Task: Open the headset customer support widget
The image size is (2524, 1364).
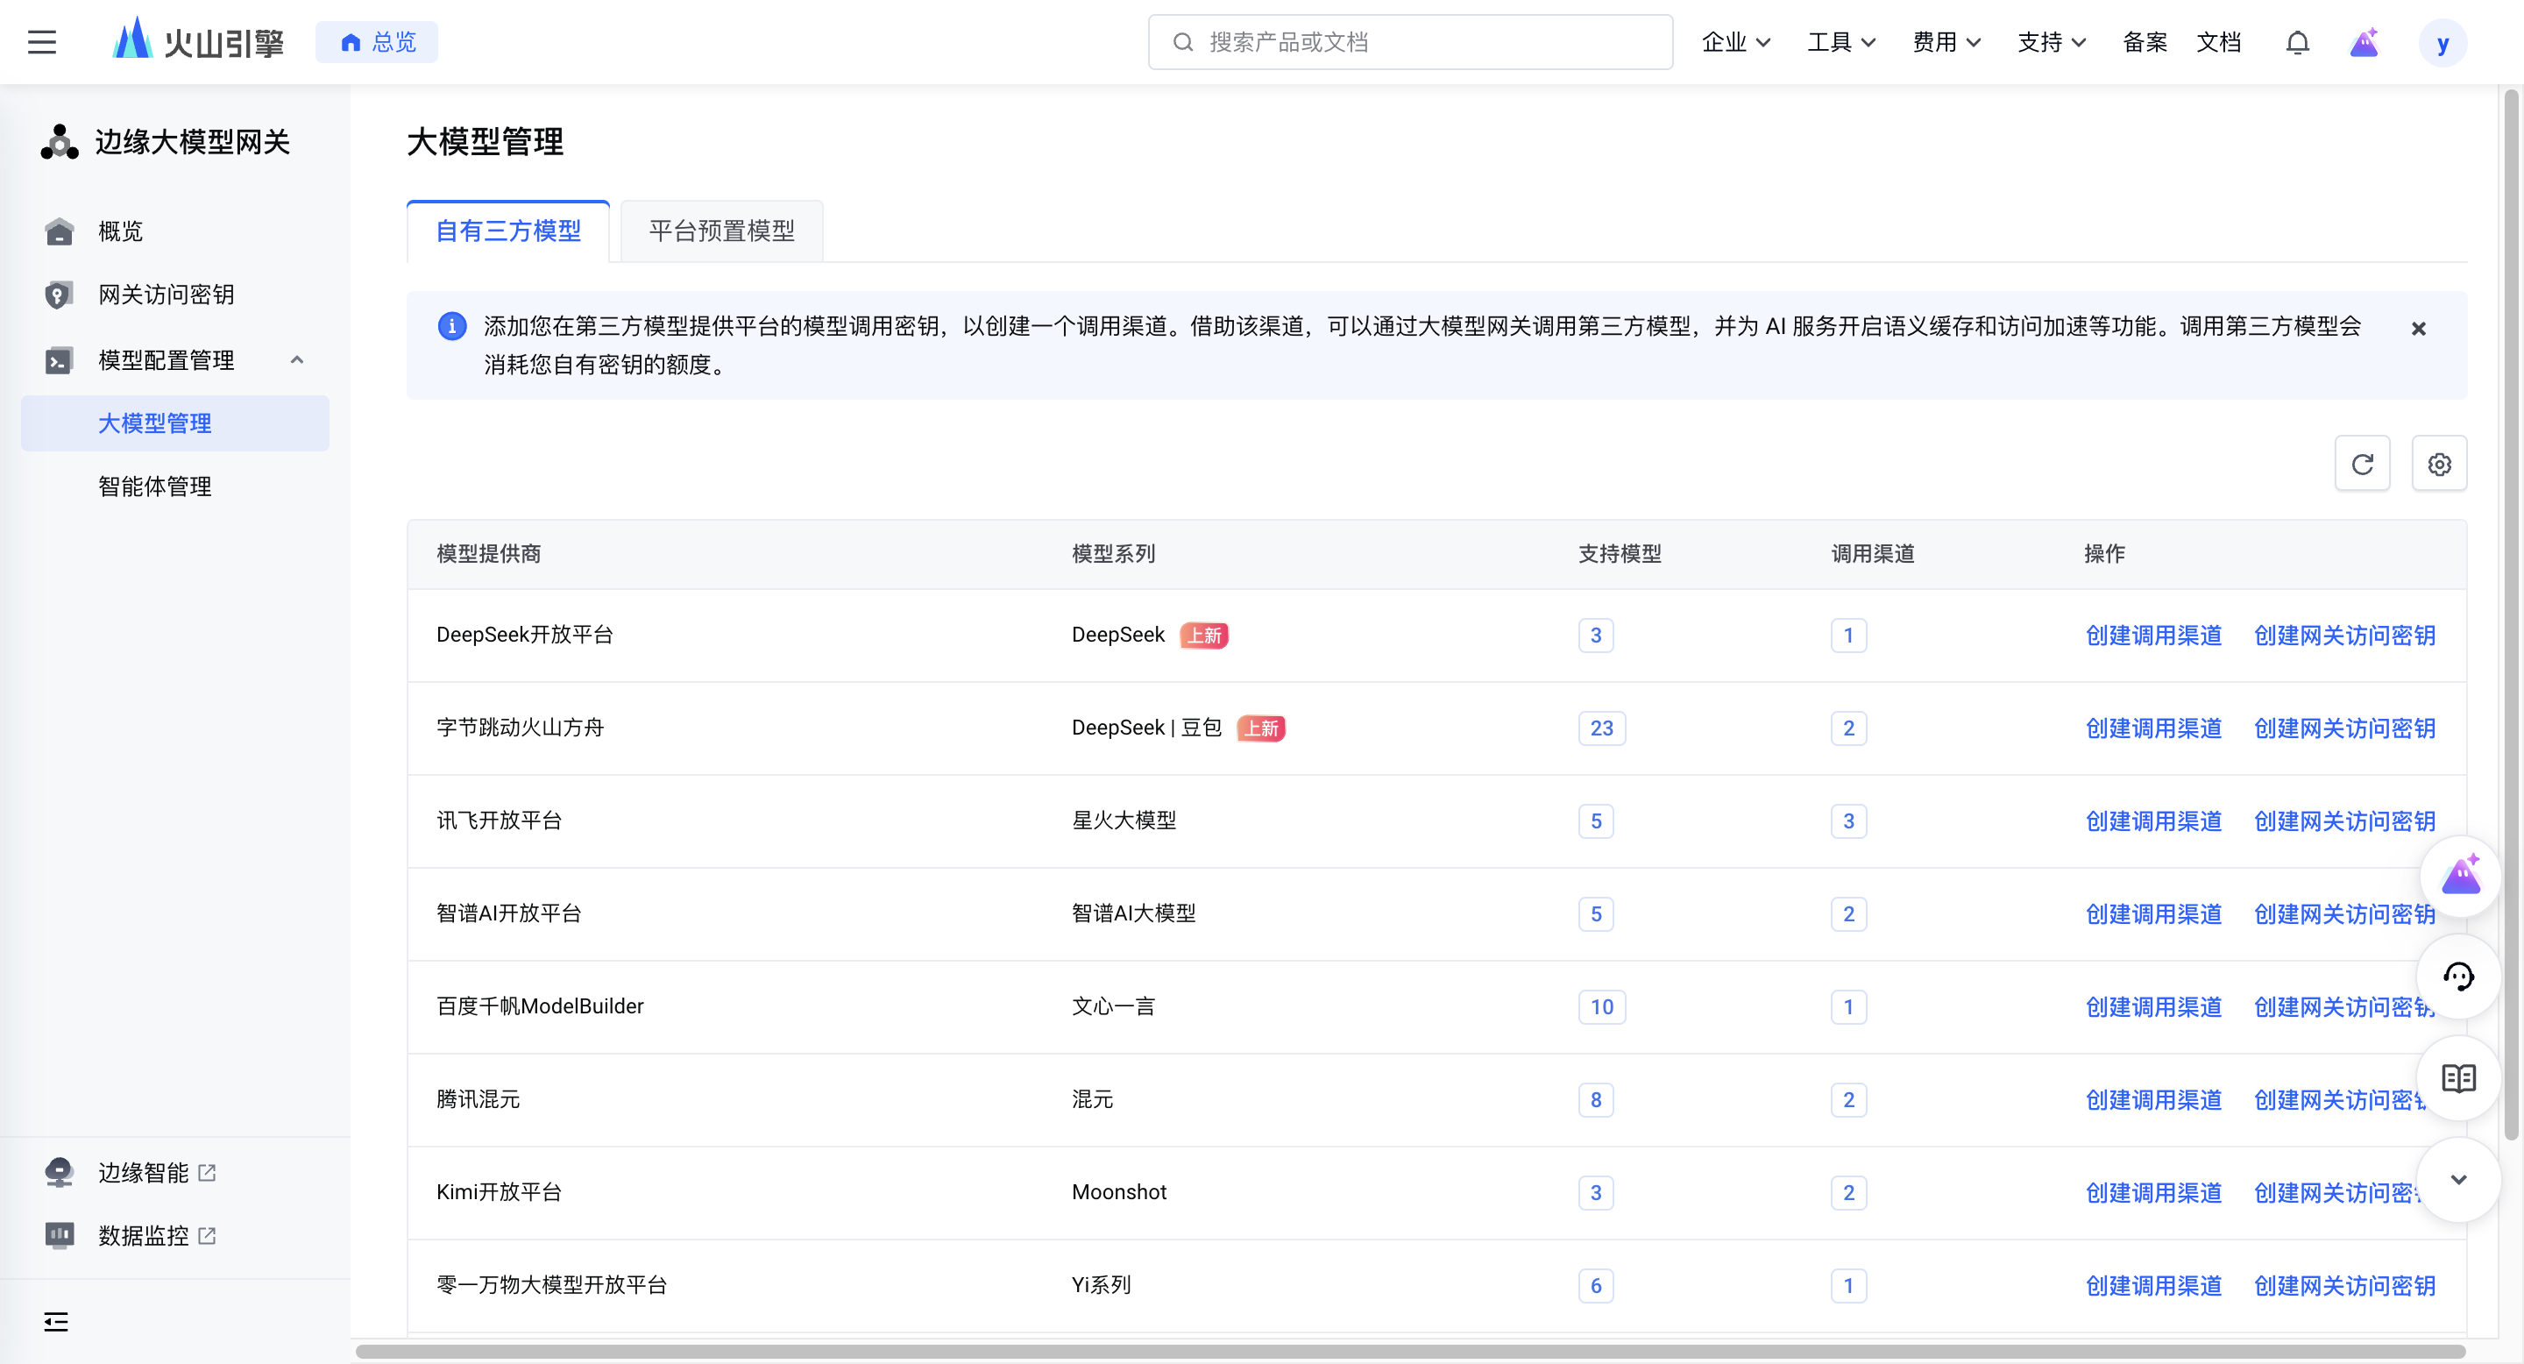Action: [2457, 976]
